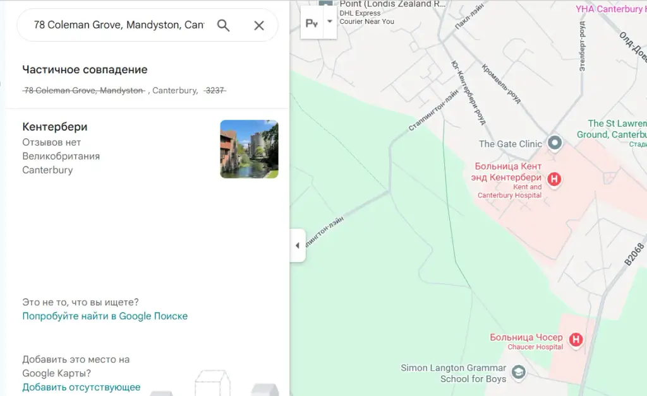Viewport: 647px width, 396px height.
Task: Click the Великобритания text in the result
Action: pos(61,156)
